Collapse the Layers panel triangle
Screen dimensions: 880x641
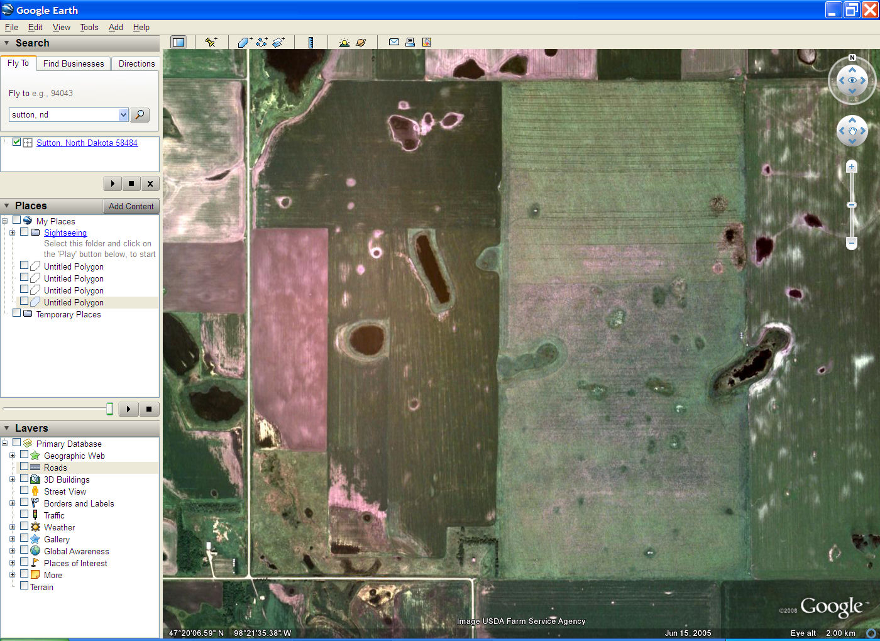[x=7, y=428]
